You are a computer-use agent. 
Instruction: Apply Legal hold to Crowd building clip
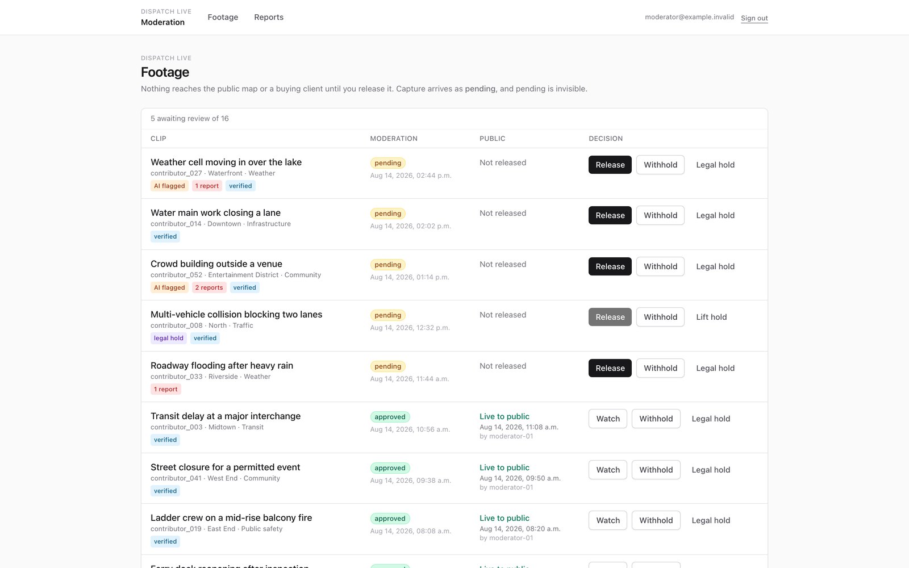(x=715, y=266)
